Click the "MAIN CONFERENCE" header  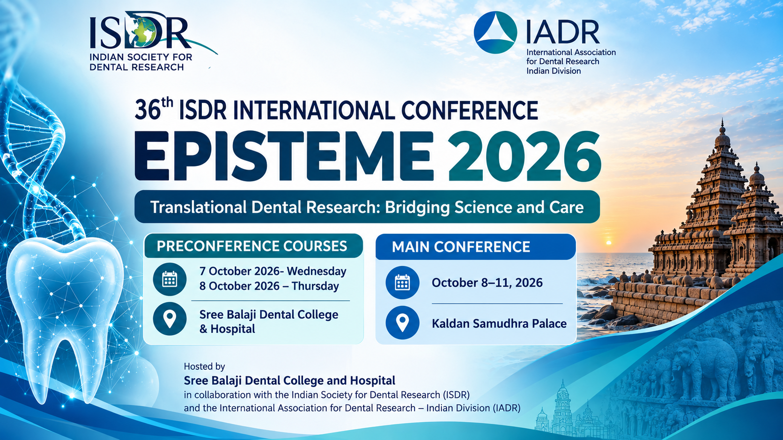click(475, 247)
